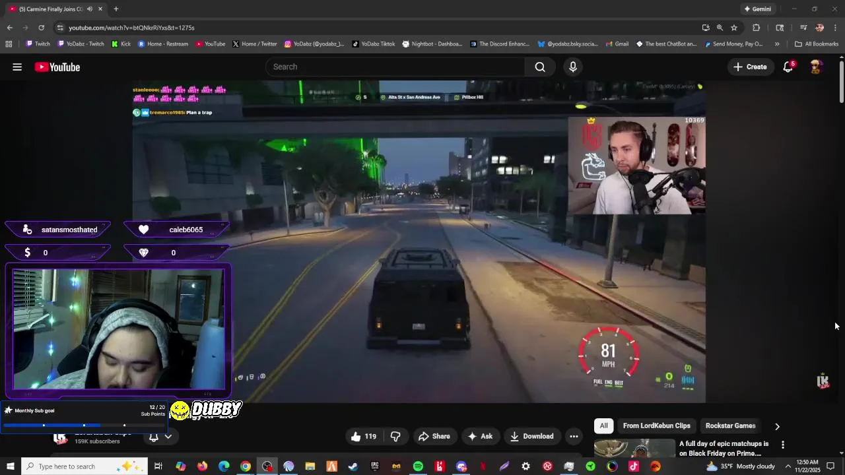Click the main video player area

(419, 241)
